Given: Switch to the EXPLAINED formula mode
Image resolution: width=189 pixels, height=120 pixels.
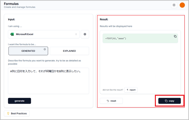Looking at the screenshot, I should [x=70, y=51].
